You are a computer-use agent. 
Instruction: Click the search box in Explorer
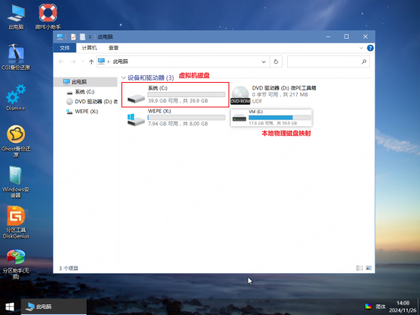point(328,61)
